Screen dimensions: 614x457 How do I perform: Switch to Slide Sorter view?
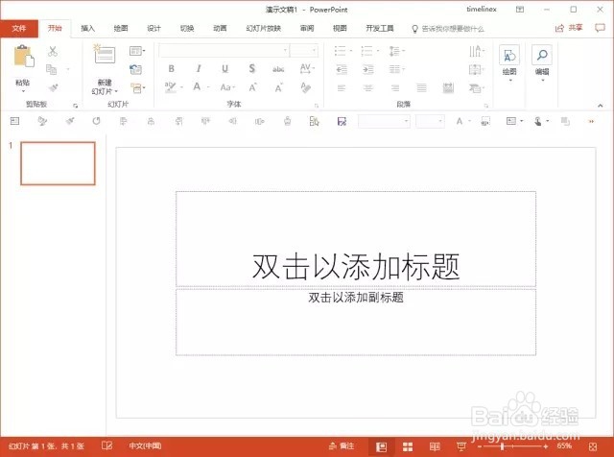[408, 446]
